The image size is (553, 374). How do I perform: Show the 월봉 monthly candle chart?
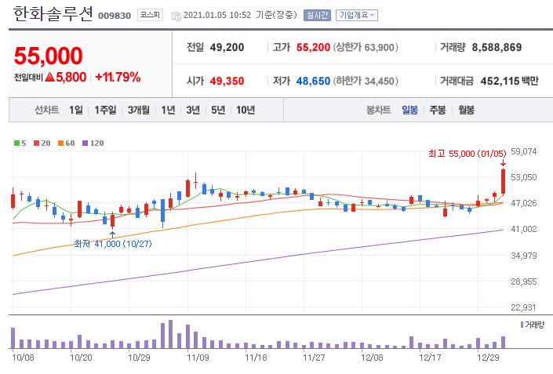click(x=466, y=110)
